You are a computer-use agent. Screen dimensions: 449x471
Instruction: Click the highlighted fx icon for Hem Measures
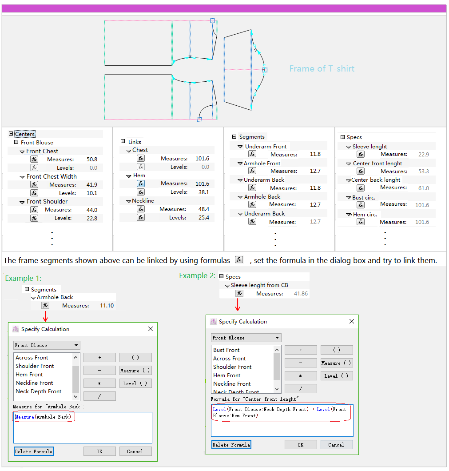pos(141,184)
